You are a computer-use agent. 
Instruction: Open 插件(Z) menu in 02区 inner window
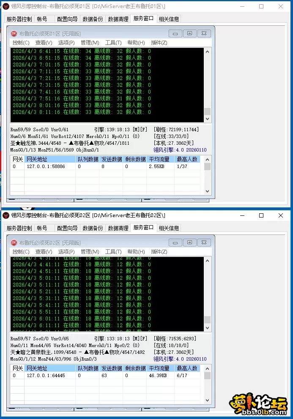[159, 252]
